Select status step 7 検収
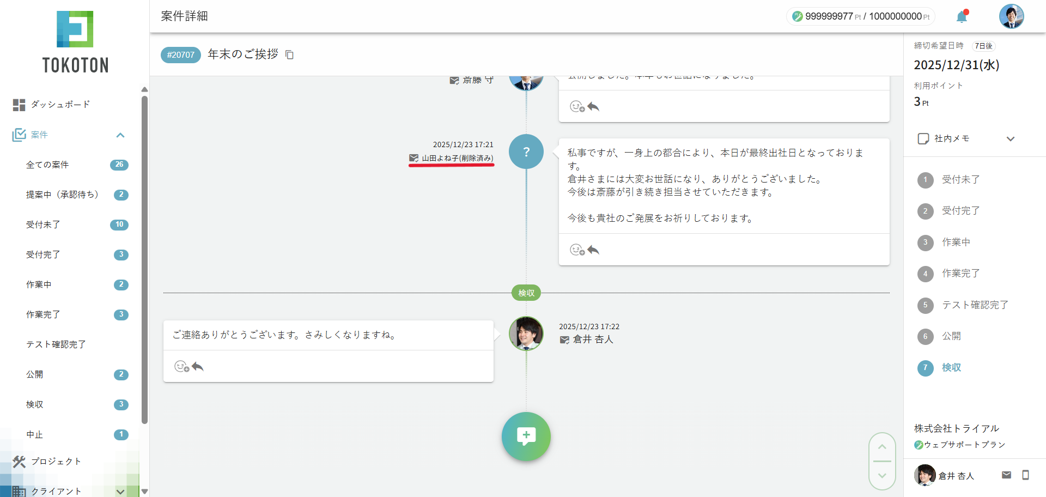This screenshot has height=497, width=1046. pyautogui.click(x=952, y=368)
